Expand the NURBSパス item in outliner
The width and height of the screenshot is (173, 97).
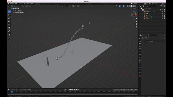tap(143, 12)
